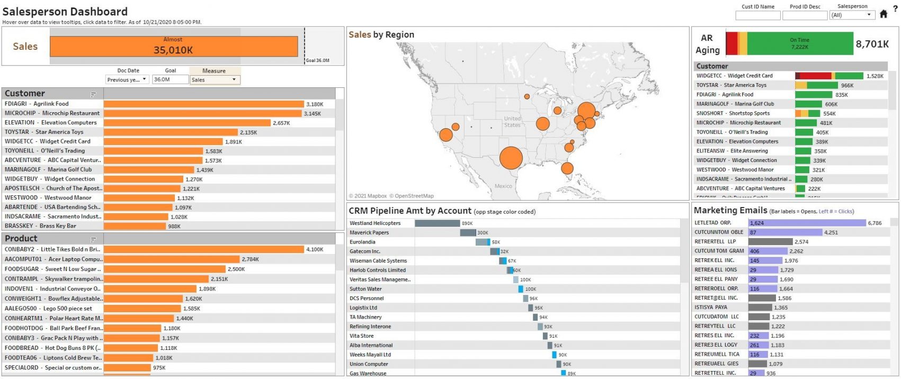Click the CUTCUNNTOM OBLE marketing row

(x=791, y=232)
